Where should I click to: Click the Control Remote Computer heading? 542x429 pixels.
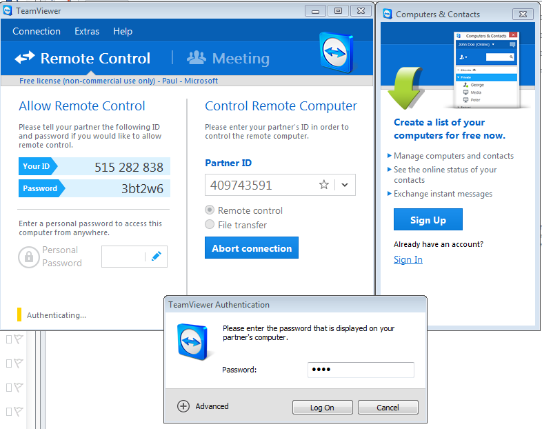coord(281,106)
